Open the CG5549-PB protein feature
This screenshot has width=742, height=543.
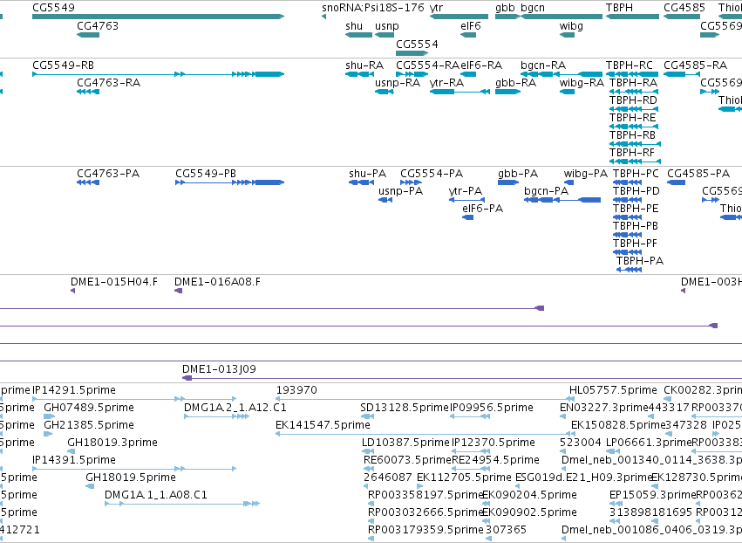point(206,174)
